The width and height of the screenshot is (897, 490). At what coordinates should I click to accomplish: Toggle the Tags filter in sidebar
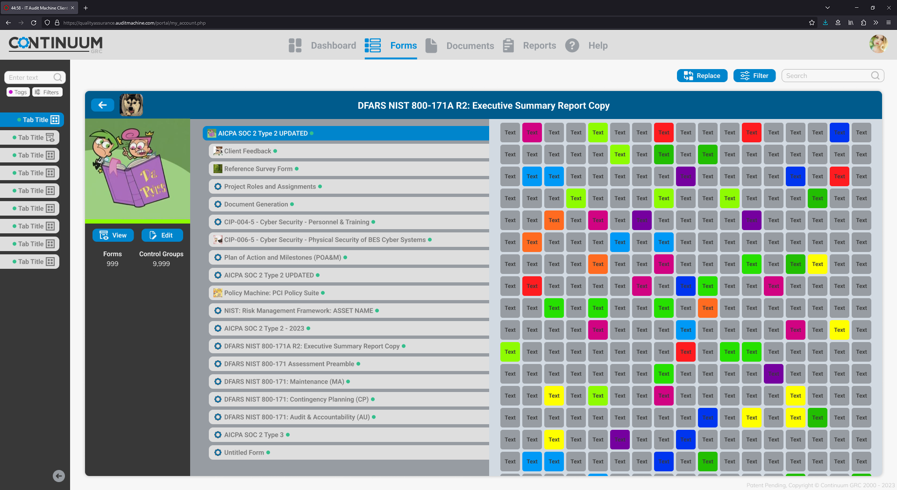[x=18, y=92]
